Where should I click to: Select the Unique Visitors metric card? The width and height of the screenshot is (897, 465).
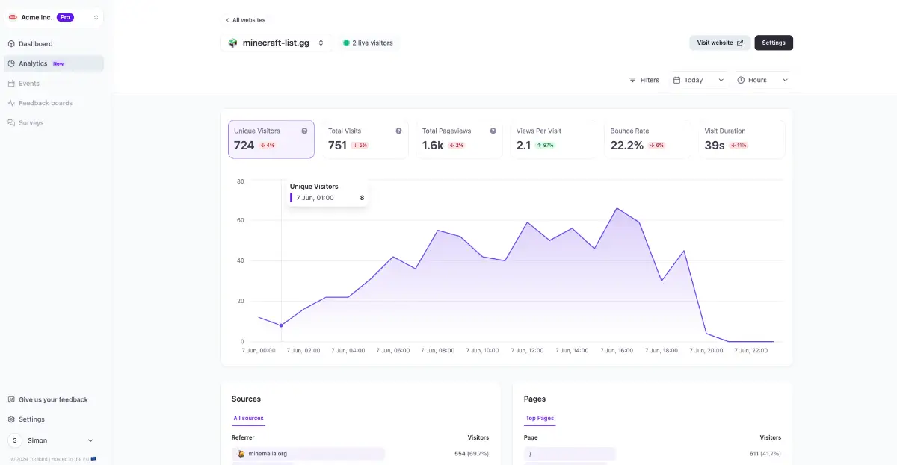coord(271,139)
